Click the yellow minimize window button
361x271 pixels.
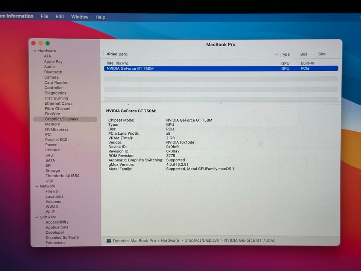point(41,43)
